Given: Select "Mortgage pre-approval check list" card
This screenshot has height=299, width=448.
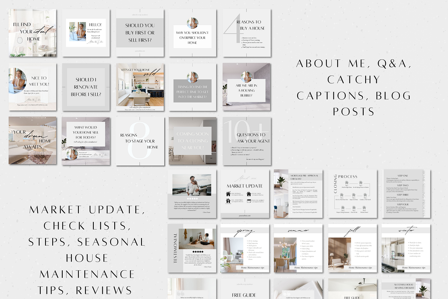Looking at the screenshot, I should pos(298,194).
